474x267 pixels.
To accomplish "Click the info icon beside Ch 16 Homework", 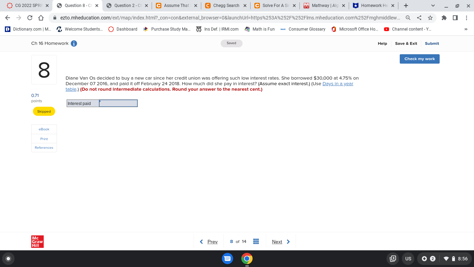I will pos(73,43).
